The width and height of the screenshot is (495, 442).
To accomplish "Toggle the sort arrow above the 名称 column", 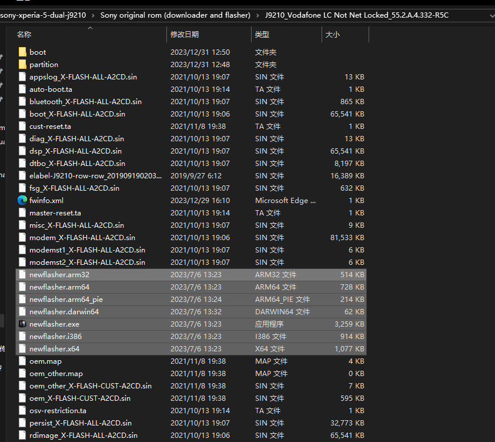I will (90, 28).
